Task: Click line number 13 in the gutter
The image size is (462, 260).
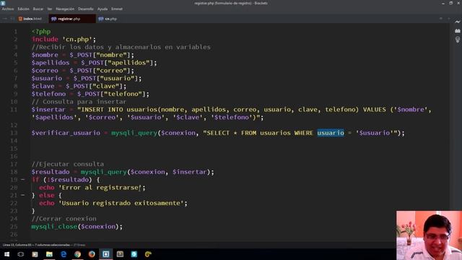Action: click(14, 133)
